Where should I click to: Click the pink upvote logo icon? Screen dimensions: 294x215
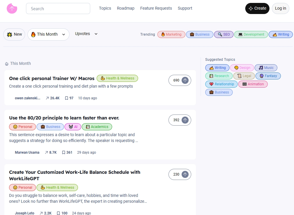[x=12, y=8]
